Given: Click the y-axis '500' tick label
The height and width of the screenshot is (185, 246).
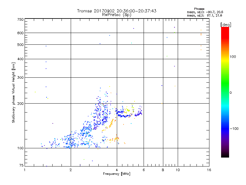Looking at the screenshot, I should 20,45.
